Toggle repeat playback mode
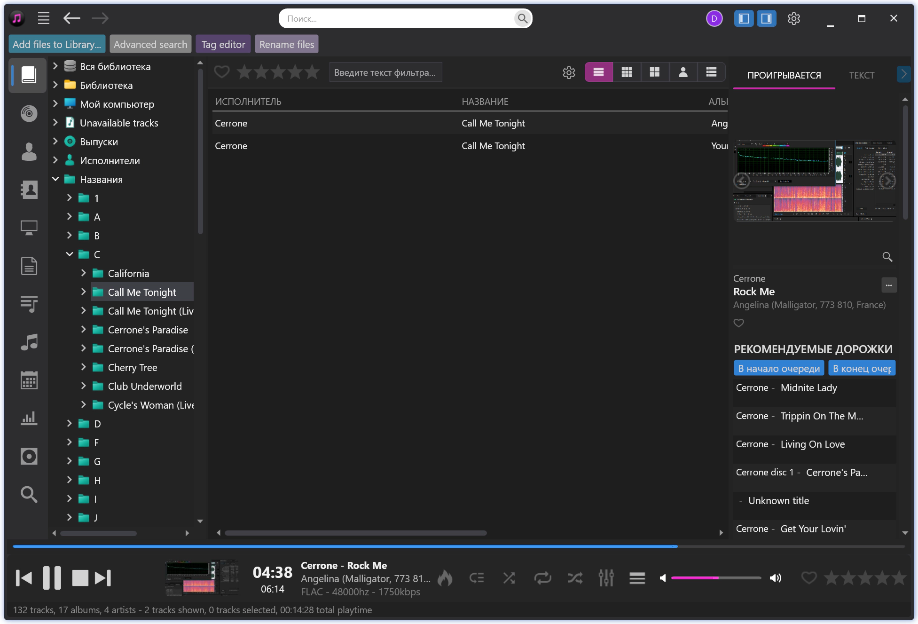Screen dimensions: 918x624 (542, 578)
